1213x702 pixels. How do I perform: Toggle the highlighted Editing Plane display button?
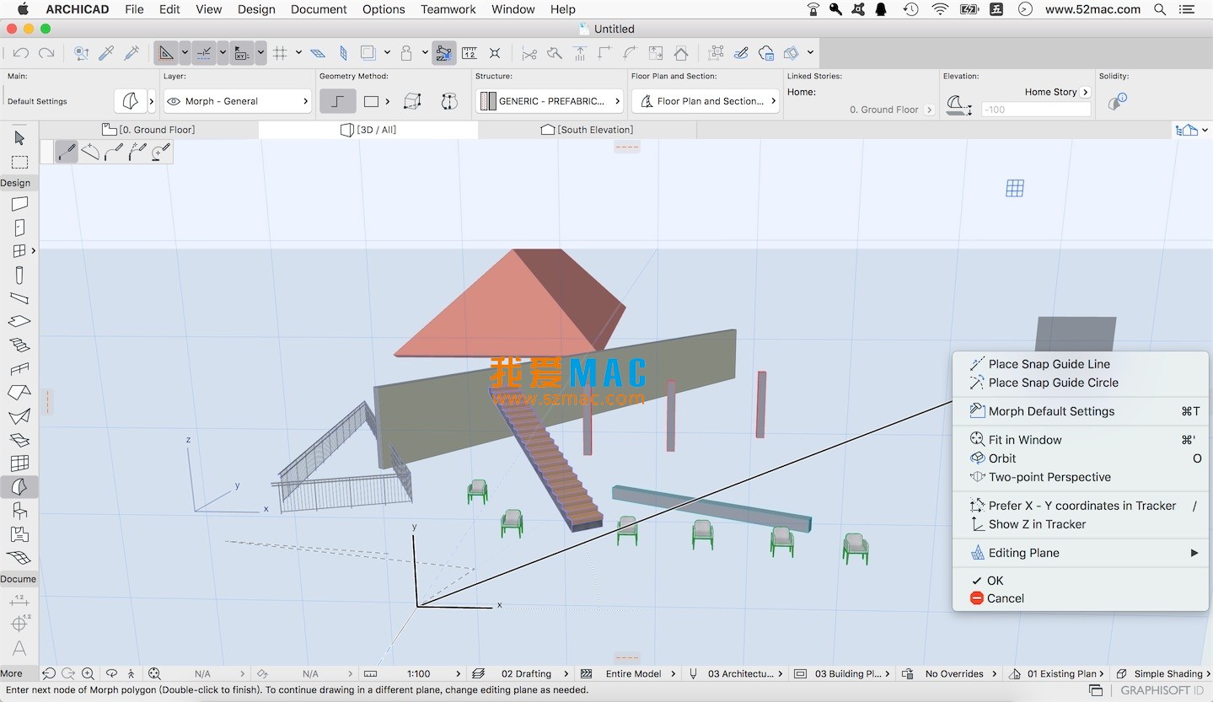point(444,52)
